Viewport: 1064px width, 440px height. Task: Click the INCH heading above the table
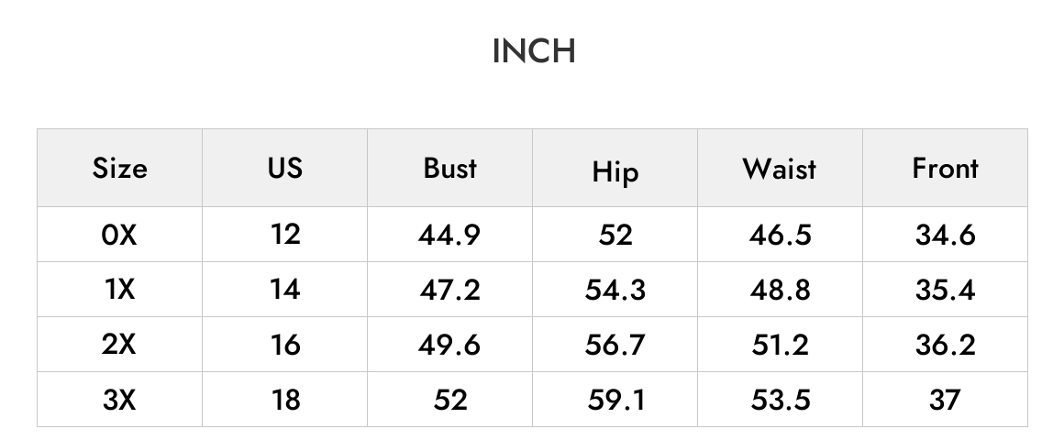[x=533, y=50]
